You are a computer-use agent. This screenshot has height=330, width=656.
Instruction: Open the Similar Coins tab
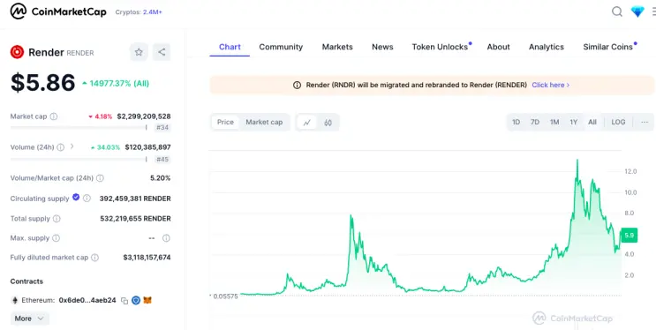[609, 47]
